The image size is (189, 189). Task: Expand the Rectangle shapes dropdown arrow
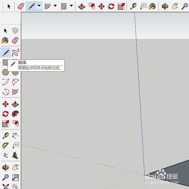tap(71, 6)
